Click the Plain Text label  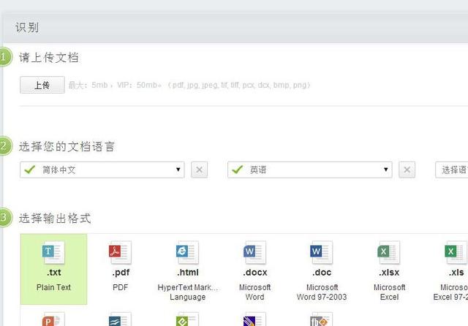(x=53, y=287)
